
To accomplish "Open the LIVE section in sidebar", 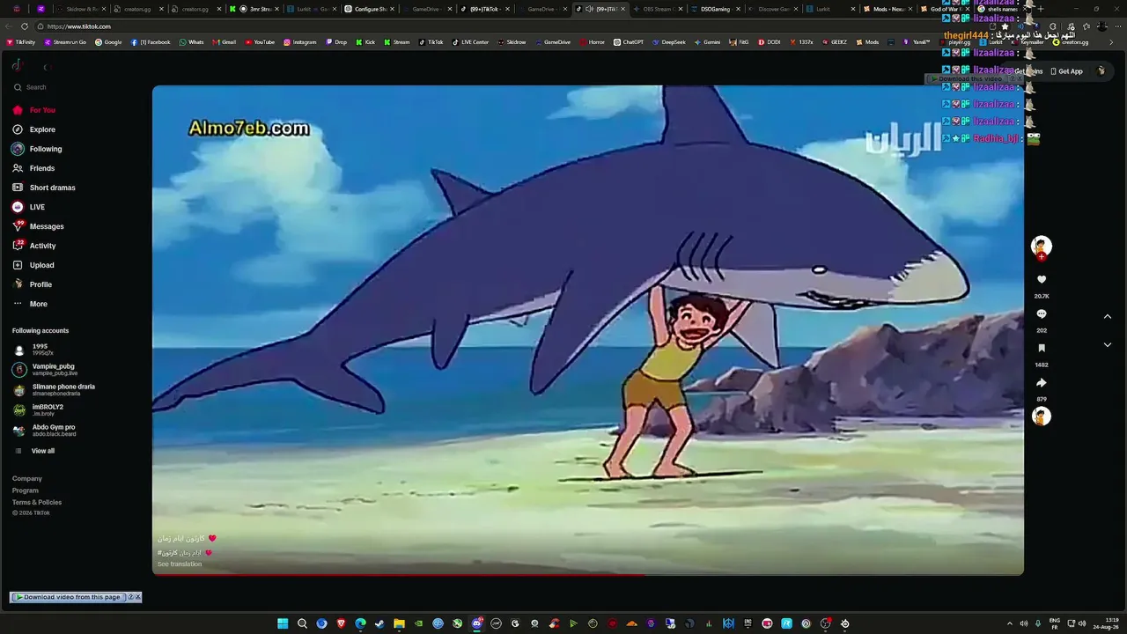I will point(28,207).
